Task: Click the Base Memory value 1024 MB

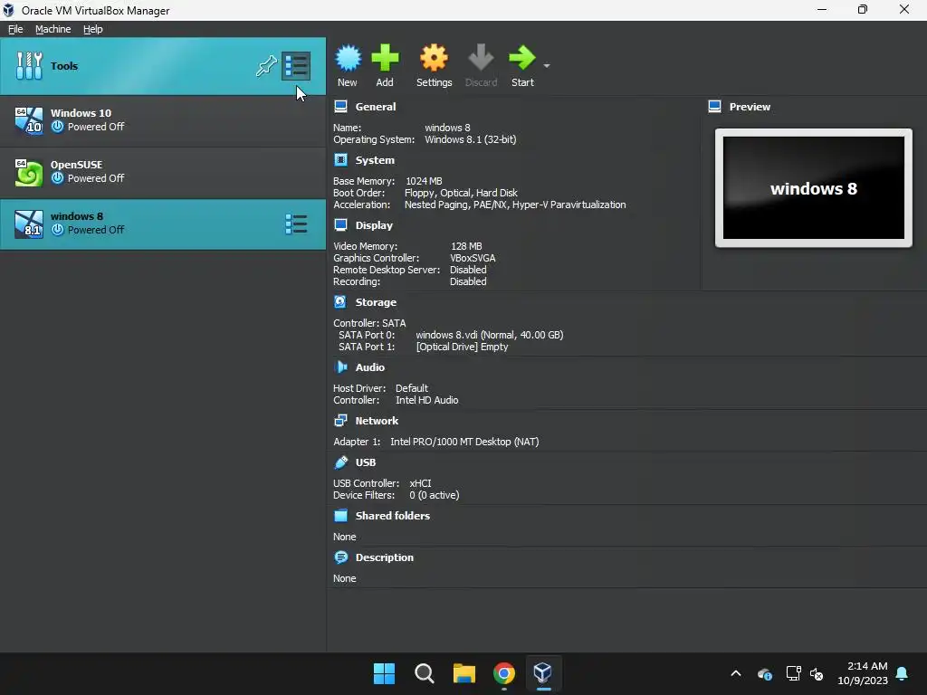Action: coord(424,181)
